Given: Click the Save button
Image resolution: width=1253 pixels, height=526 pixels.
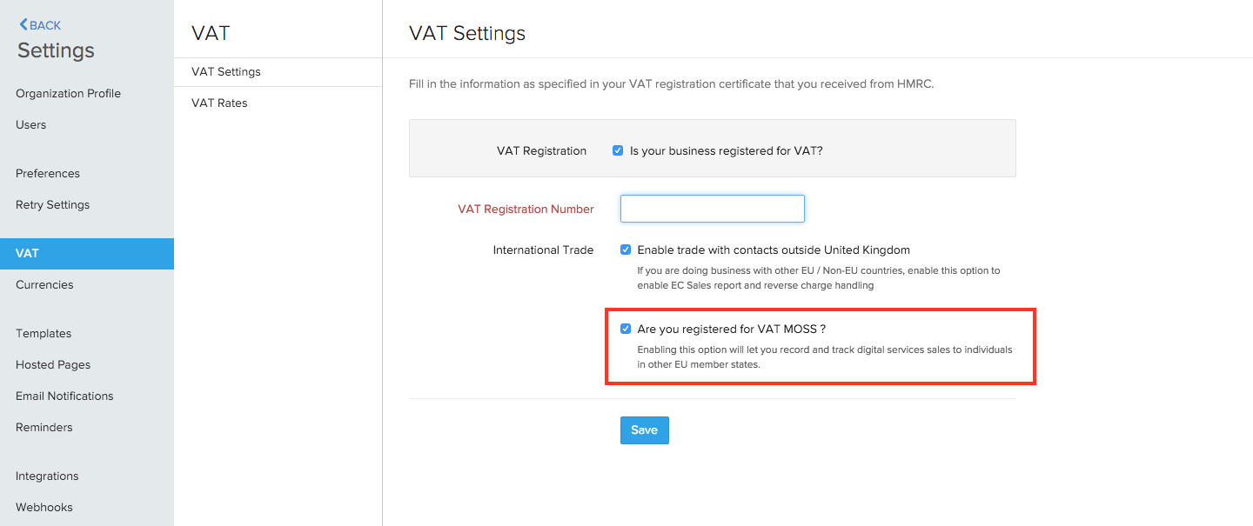Looking at the screenshot, I should (x=644, y=430).
